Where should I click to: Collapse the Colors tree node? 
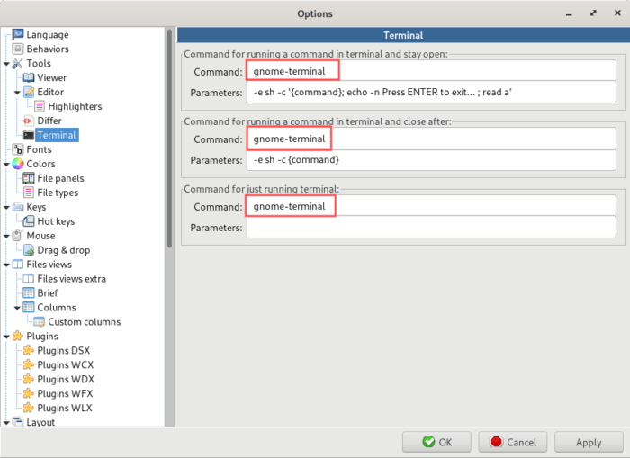(x=6, y=165)
